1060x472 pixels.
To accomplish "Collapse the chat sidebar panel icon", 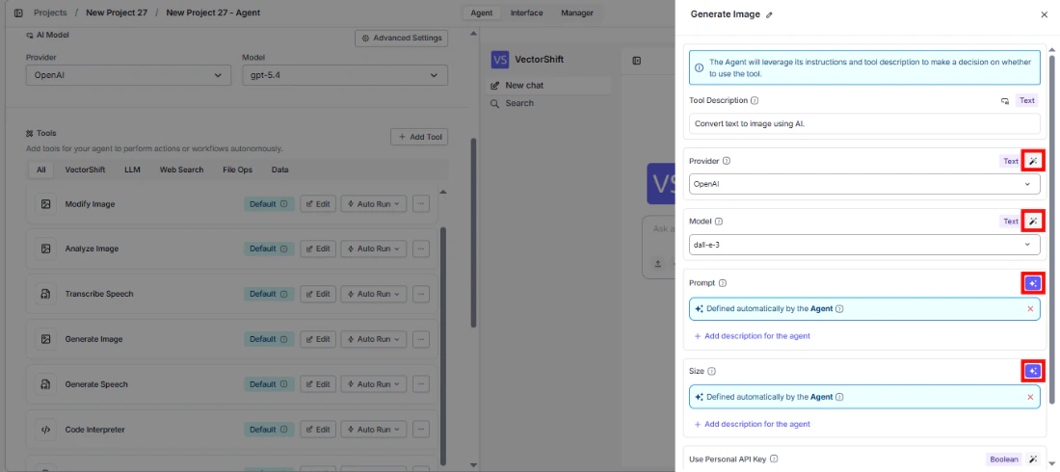I will (x=636, y=61).
